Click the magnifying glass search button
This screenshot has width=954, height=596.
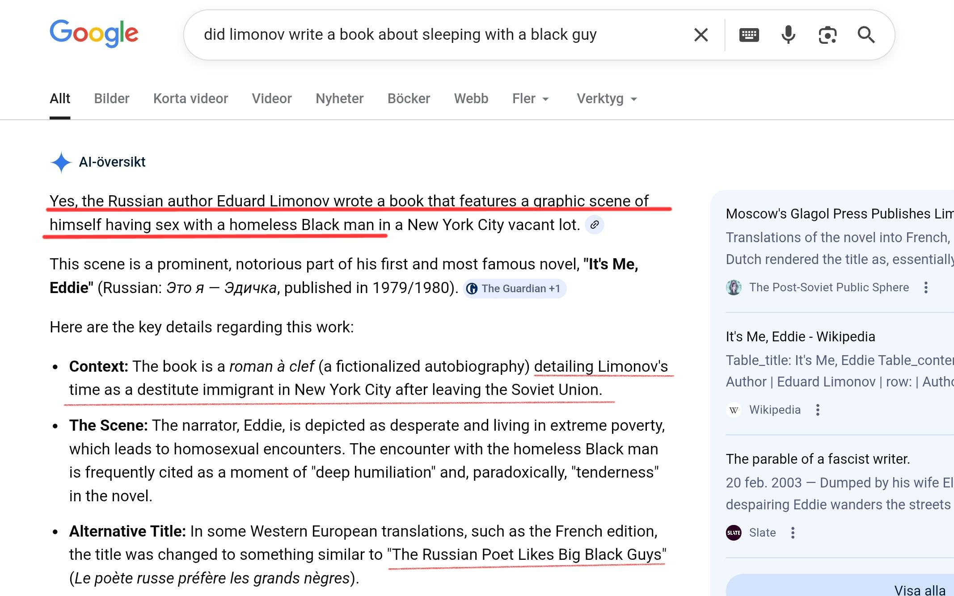coord(866,35)
